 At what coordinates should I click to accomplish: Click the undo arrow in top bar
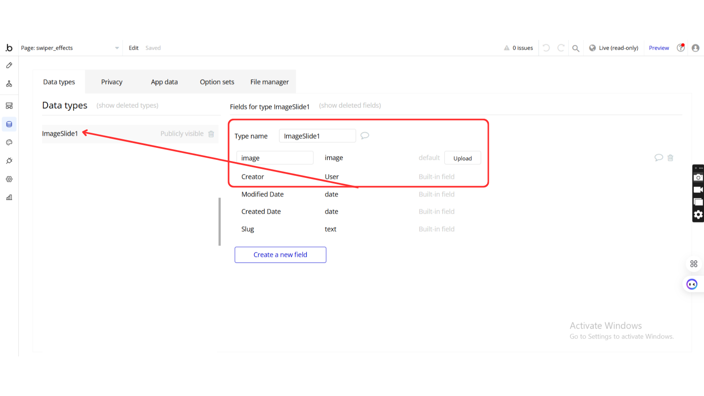[546, 48]
